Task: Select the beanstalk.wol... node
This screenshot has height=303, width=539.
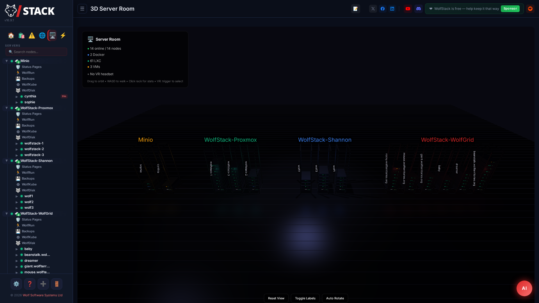Action: click(37, 255)
